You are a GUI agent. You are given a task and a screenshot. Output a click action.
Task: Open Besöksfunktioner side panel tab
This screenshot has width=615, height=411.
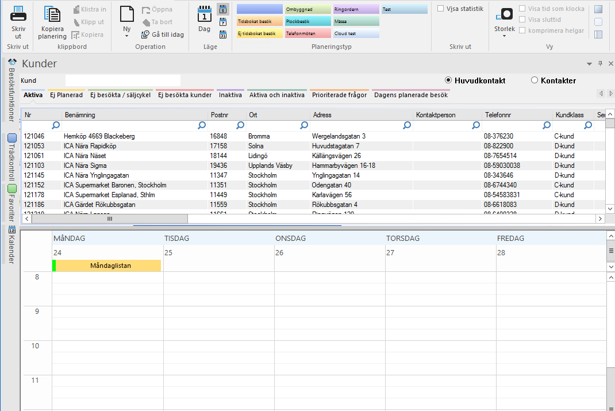(x=11, y=91)
